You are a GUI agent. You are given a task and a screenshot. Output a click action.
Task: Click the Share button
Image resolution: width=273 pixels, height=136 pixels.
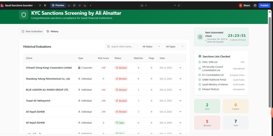[x=244, y=5]
